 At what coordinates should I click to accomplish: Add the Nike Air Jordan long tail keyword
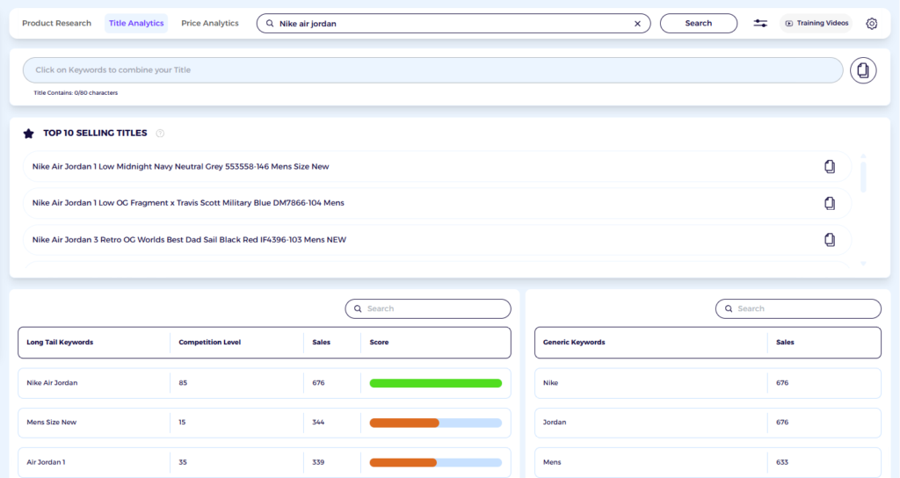click(x=52, y=383)
